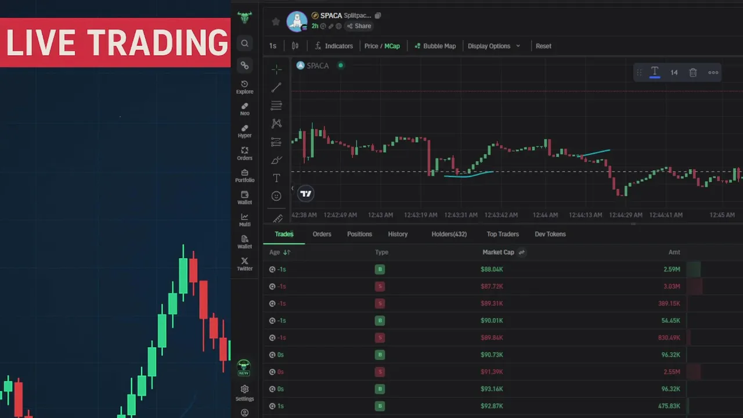Copy SPACA token address icon
743x418 pixels.
(x=378, y=16)
